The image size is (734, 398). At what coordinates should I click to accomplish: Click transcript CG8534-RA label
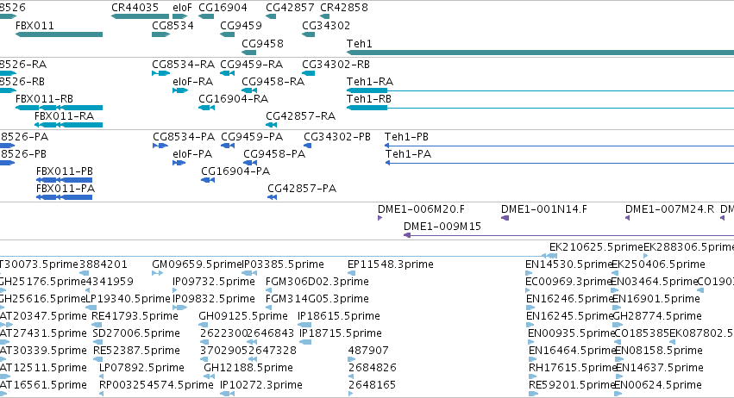click(x=184, y=65)
